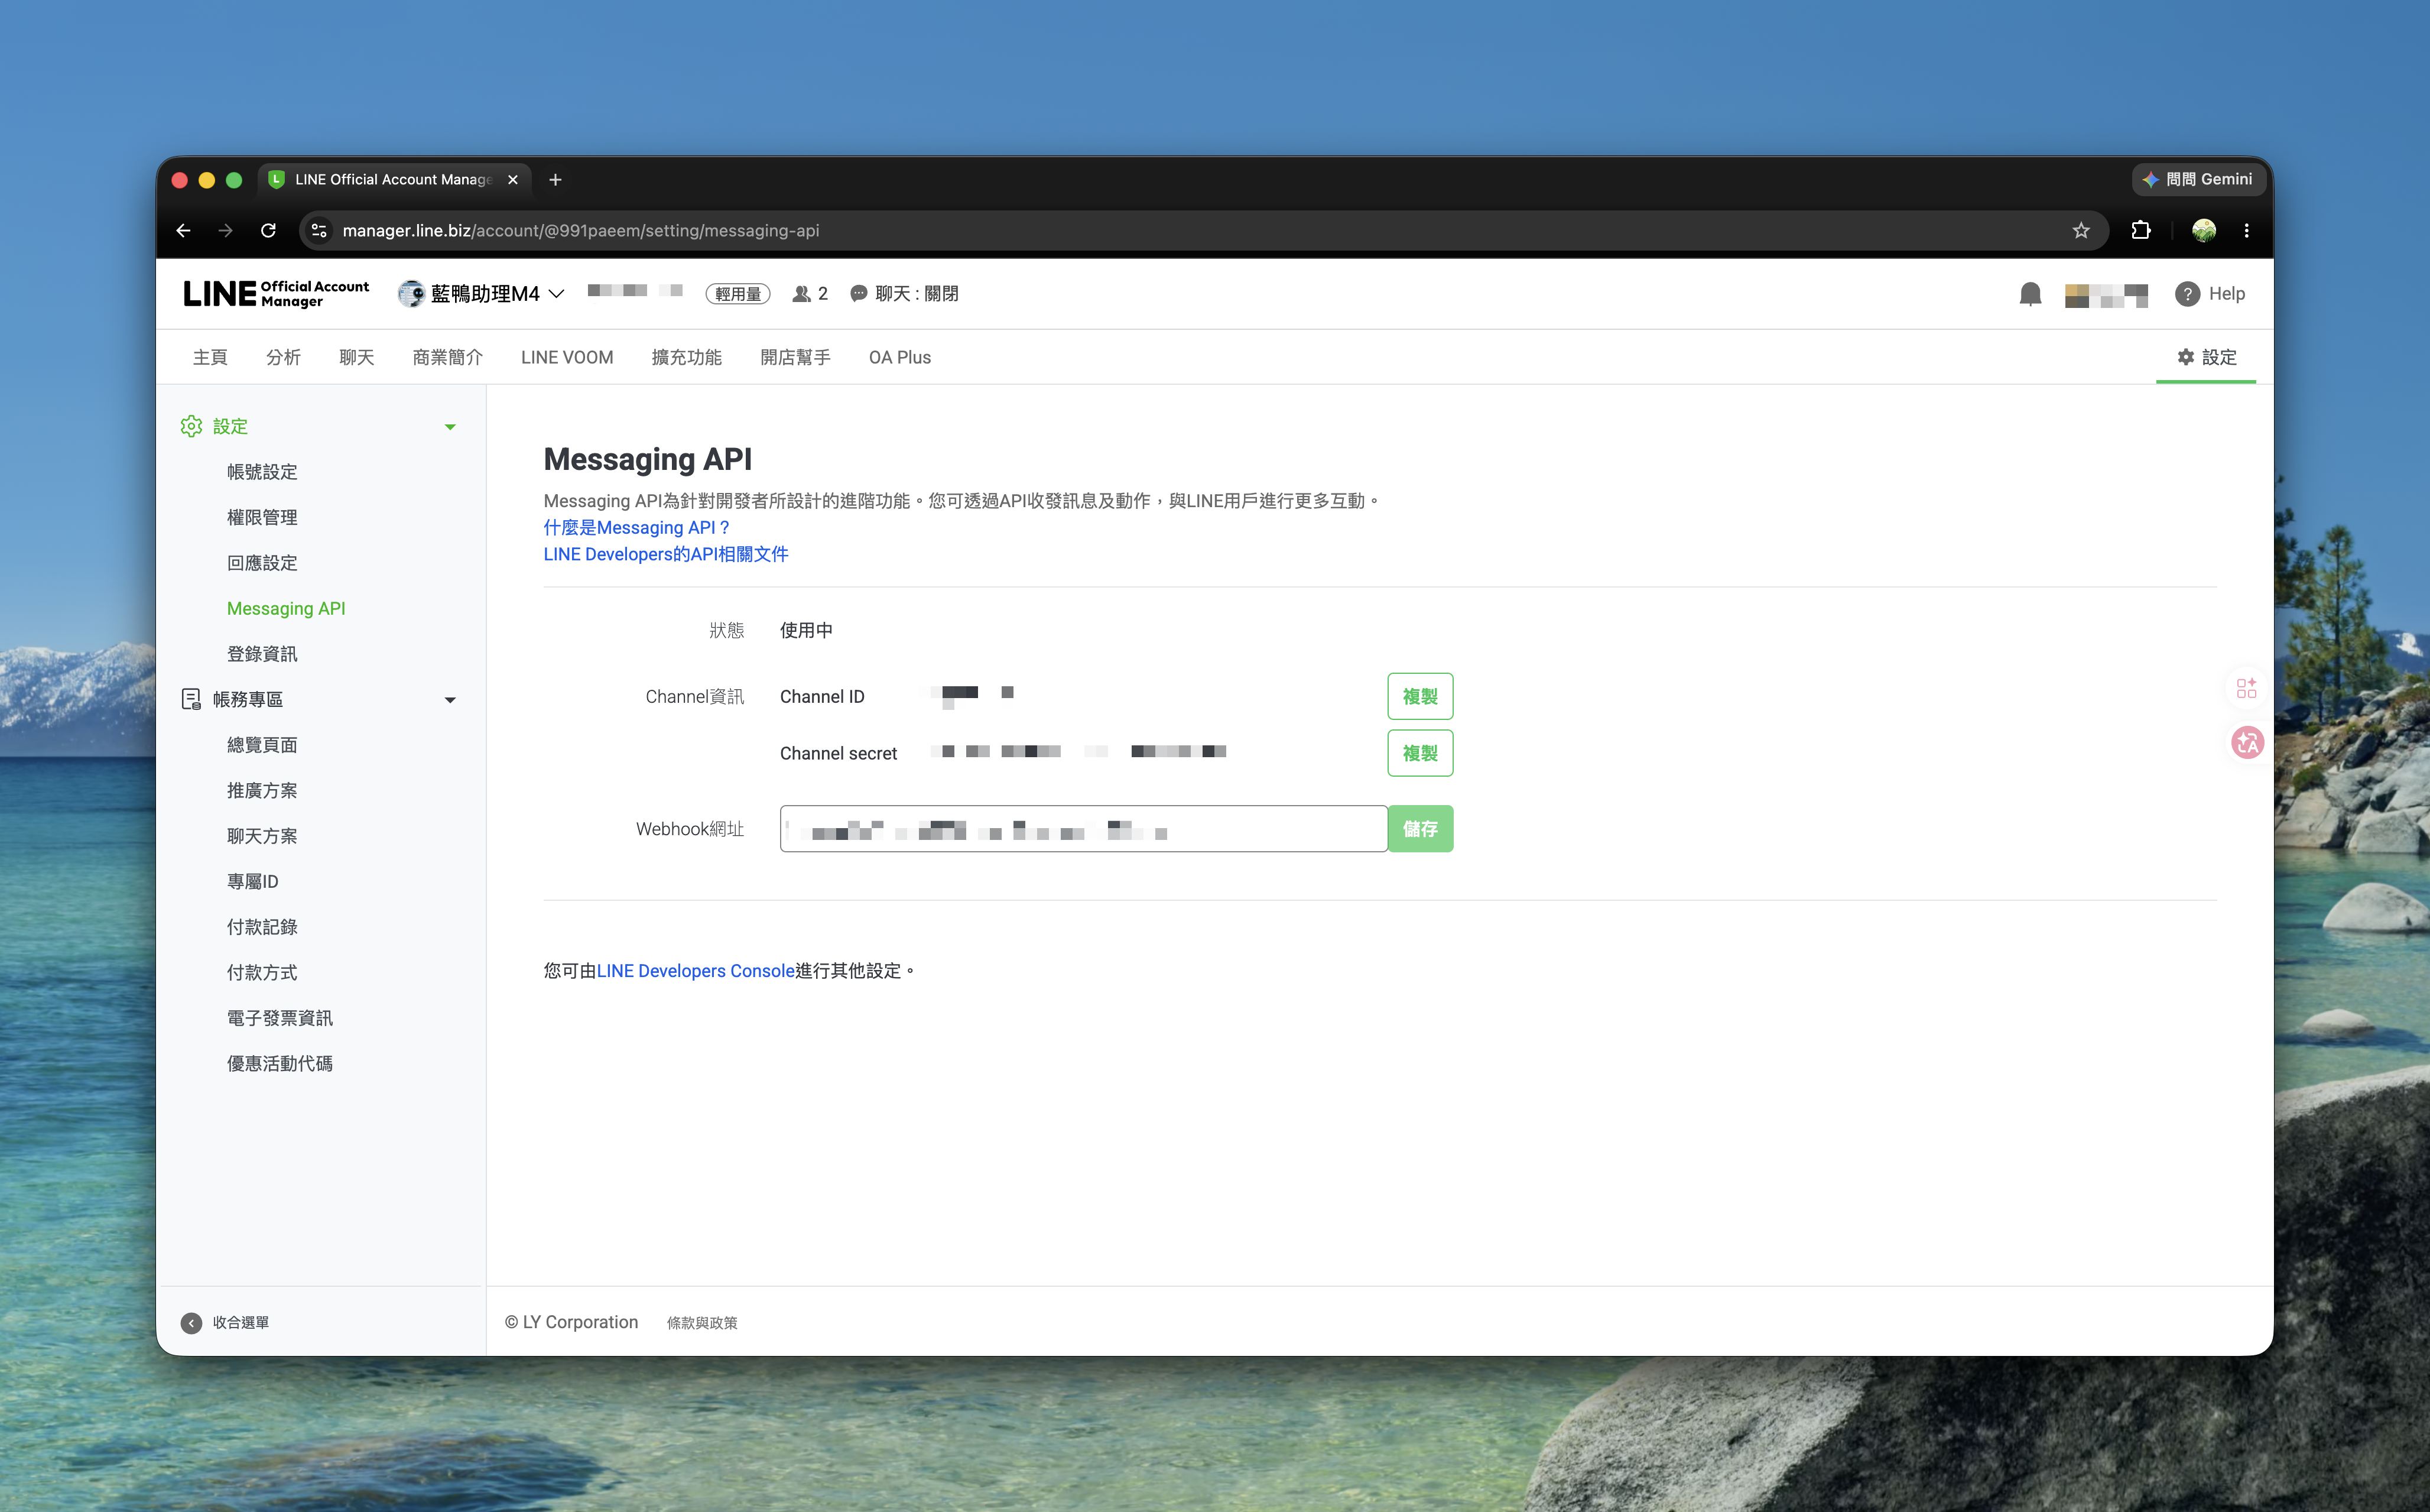Switch to the 聊天 tab
Screen dimensions: 2430x1512
pyautogui.click(x=357, y=357)
